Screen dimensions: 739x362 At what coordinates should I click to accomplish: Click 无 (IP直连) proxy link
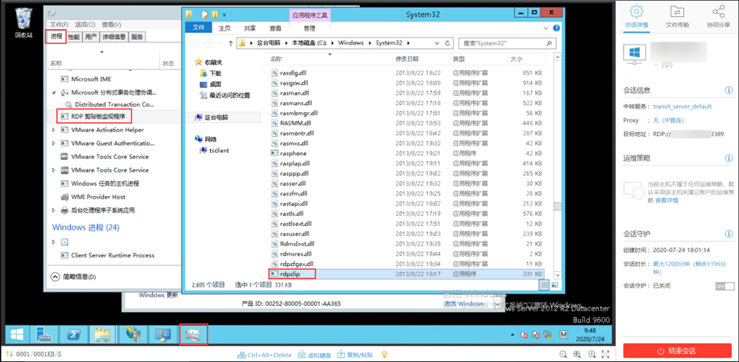pyautogui.click(x=668, y=121)
